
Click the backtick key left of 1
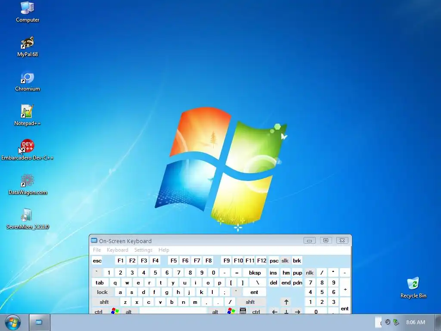point(97,273)
